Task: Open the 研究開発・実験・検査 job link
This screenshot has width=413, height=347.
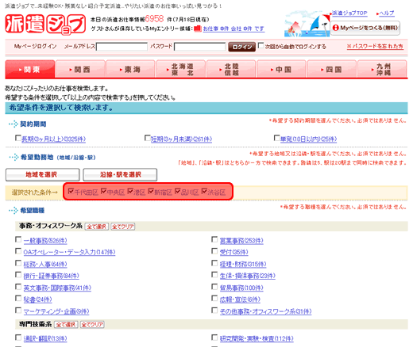Action: coord(257,338)
